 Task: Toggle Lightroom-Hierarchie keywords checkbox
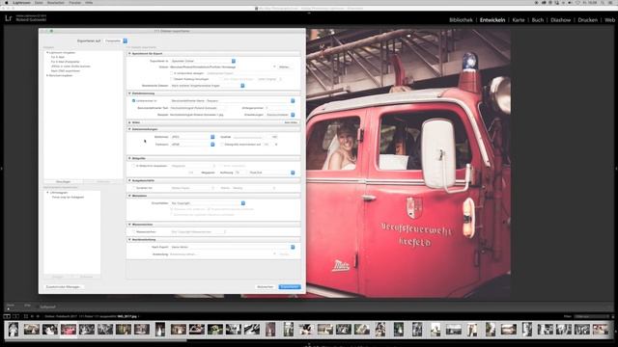click(172, 215)
